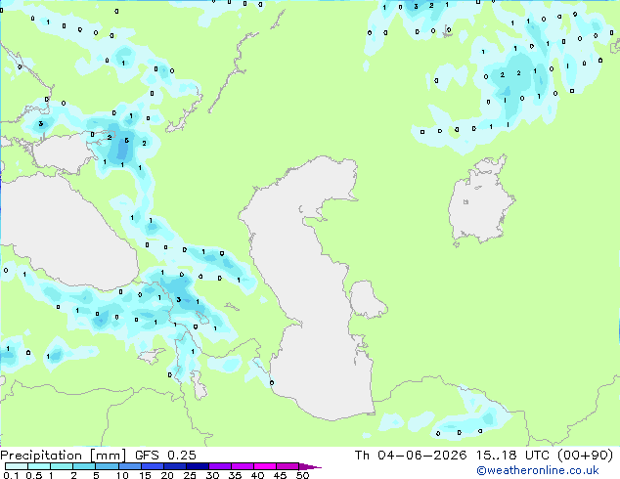Click the '0.5' legend scale value
The height and width of the screenshot is (479, 620).
(34, 475)
